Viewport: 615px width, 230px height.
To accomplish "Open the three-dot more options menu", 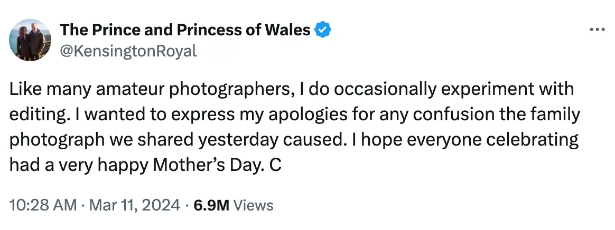I will pyautogui.click(x=597, y=30).
